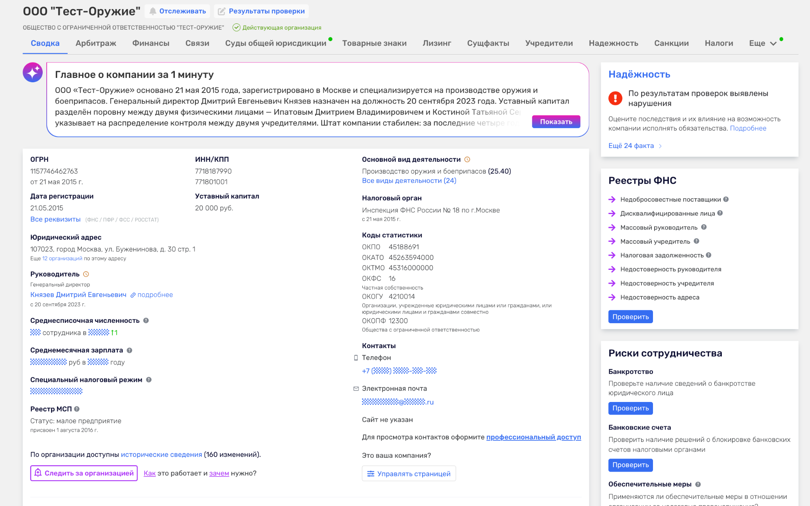Click Следить за организацией button
The image size is (810, 506).
(84, 473)
